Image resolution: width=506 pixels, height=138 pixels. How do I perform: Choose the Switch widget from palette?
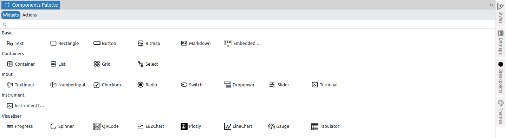(192, 85)
